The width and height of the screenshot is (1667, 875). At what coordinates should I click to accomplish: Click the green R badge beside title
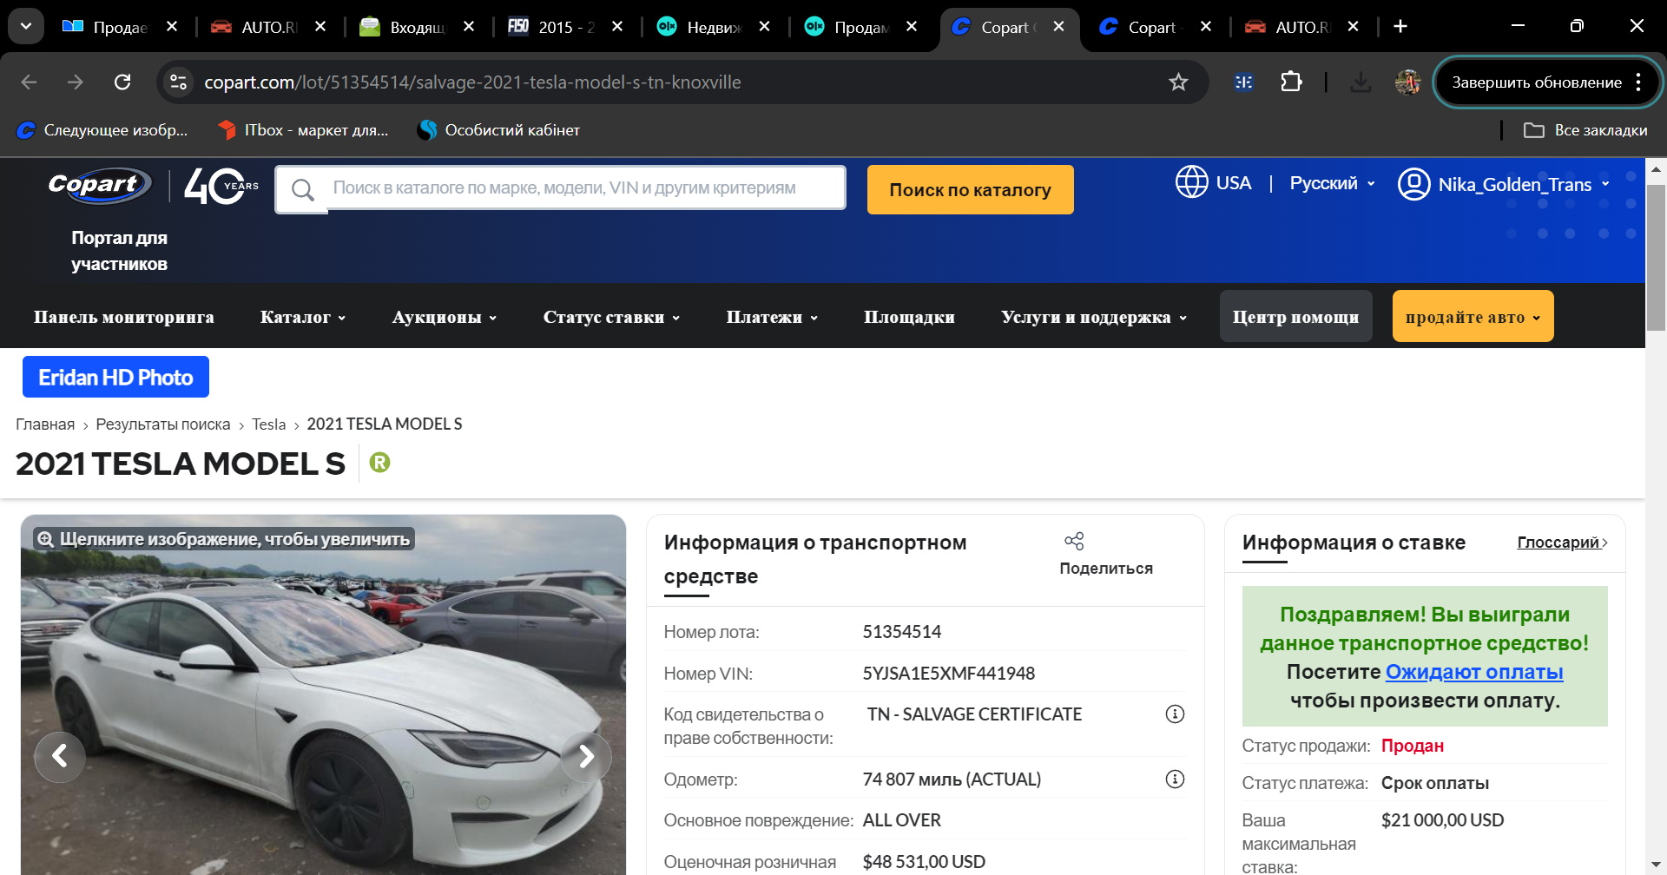click(x=379, y=463)
